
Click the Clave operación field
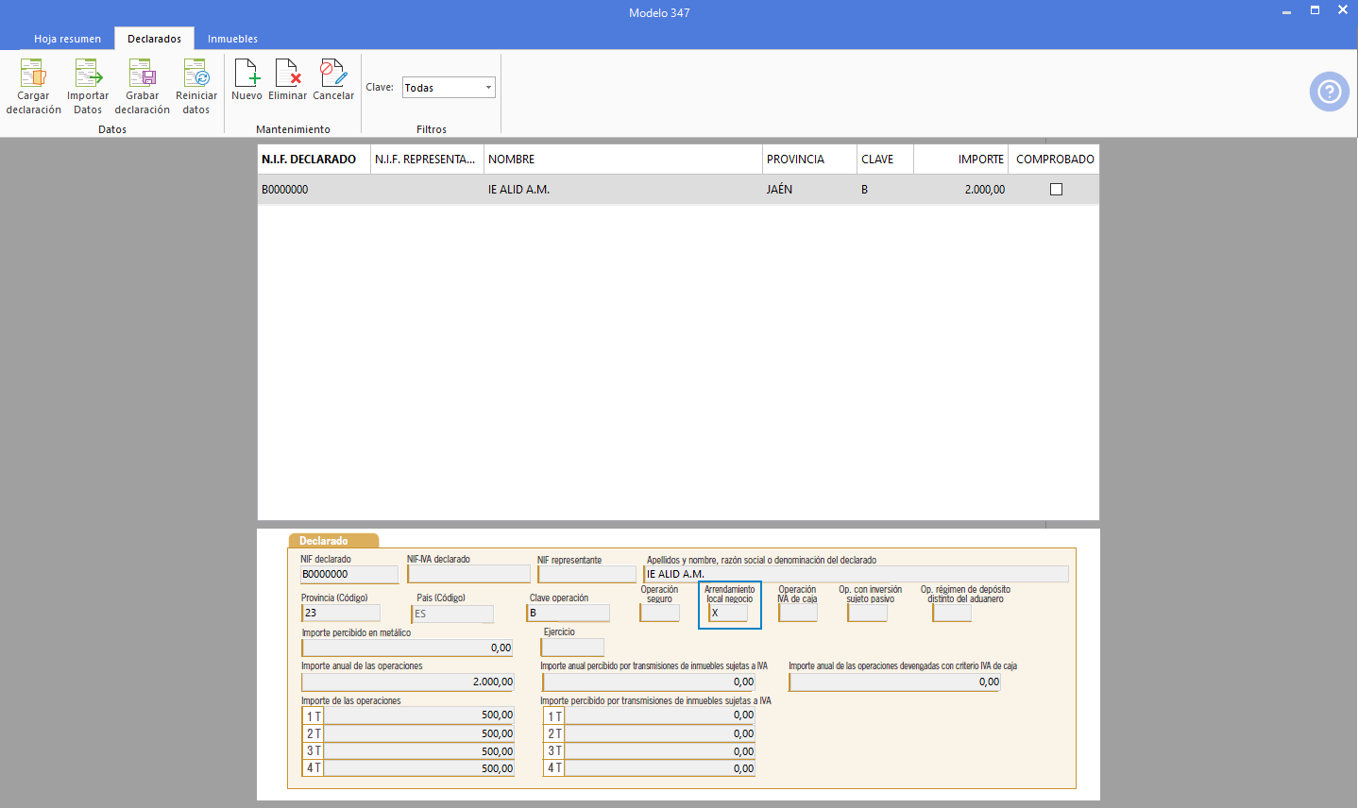[x=568, y=613]
